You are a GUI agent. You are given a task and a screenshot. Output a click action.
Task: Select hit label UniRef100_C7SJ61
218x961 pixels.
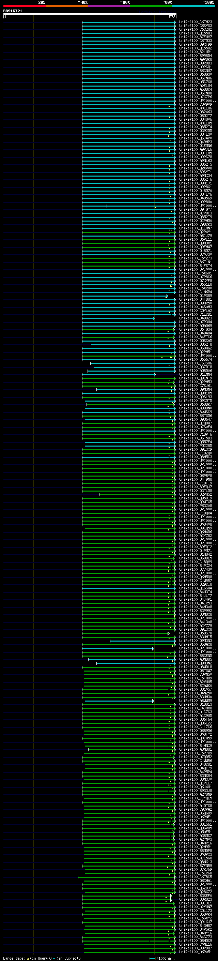pos(196,386)
